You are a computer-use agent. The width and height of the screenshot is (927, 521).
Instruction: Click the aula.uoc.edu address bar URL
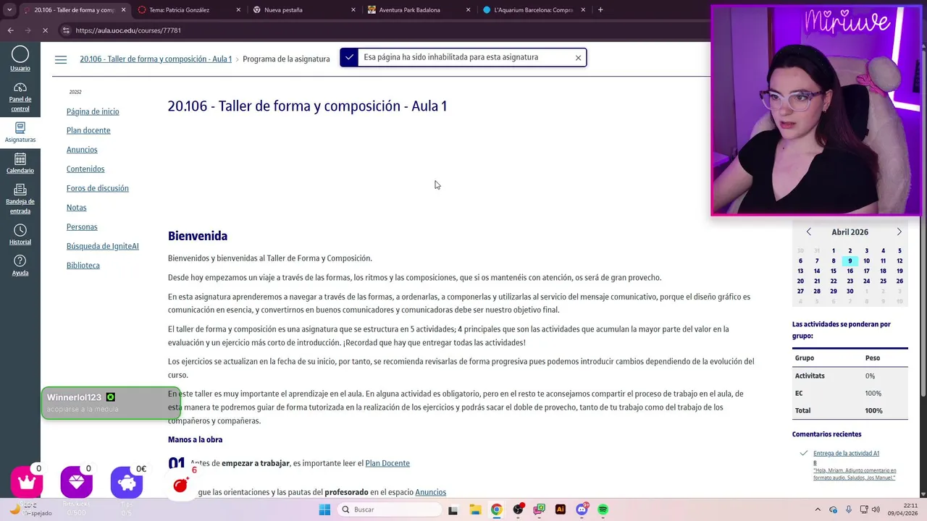coord(128,30)
